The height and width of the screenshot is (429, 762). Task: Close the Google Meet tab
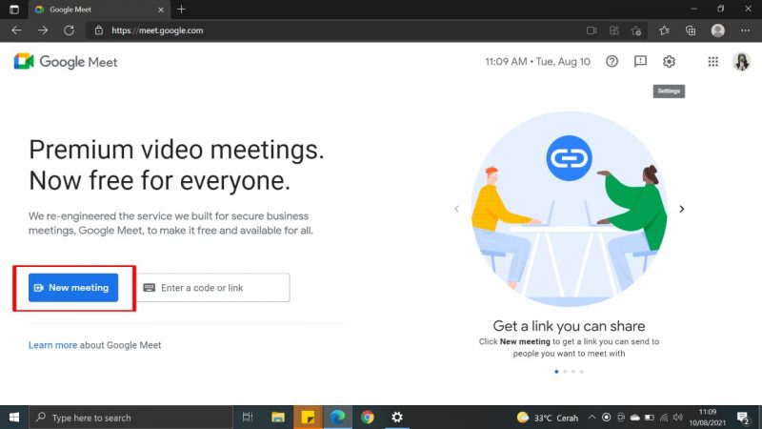pyautogui.click(x=161, y=10)
